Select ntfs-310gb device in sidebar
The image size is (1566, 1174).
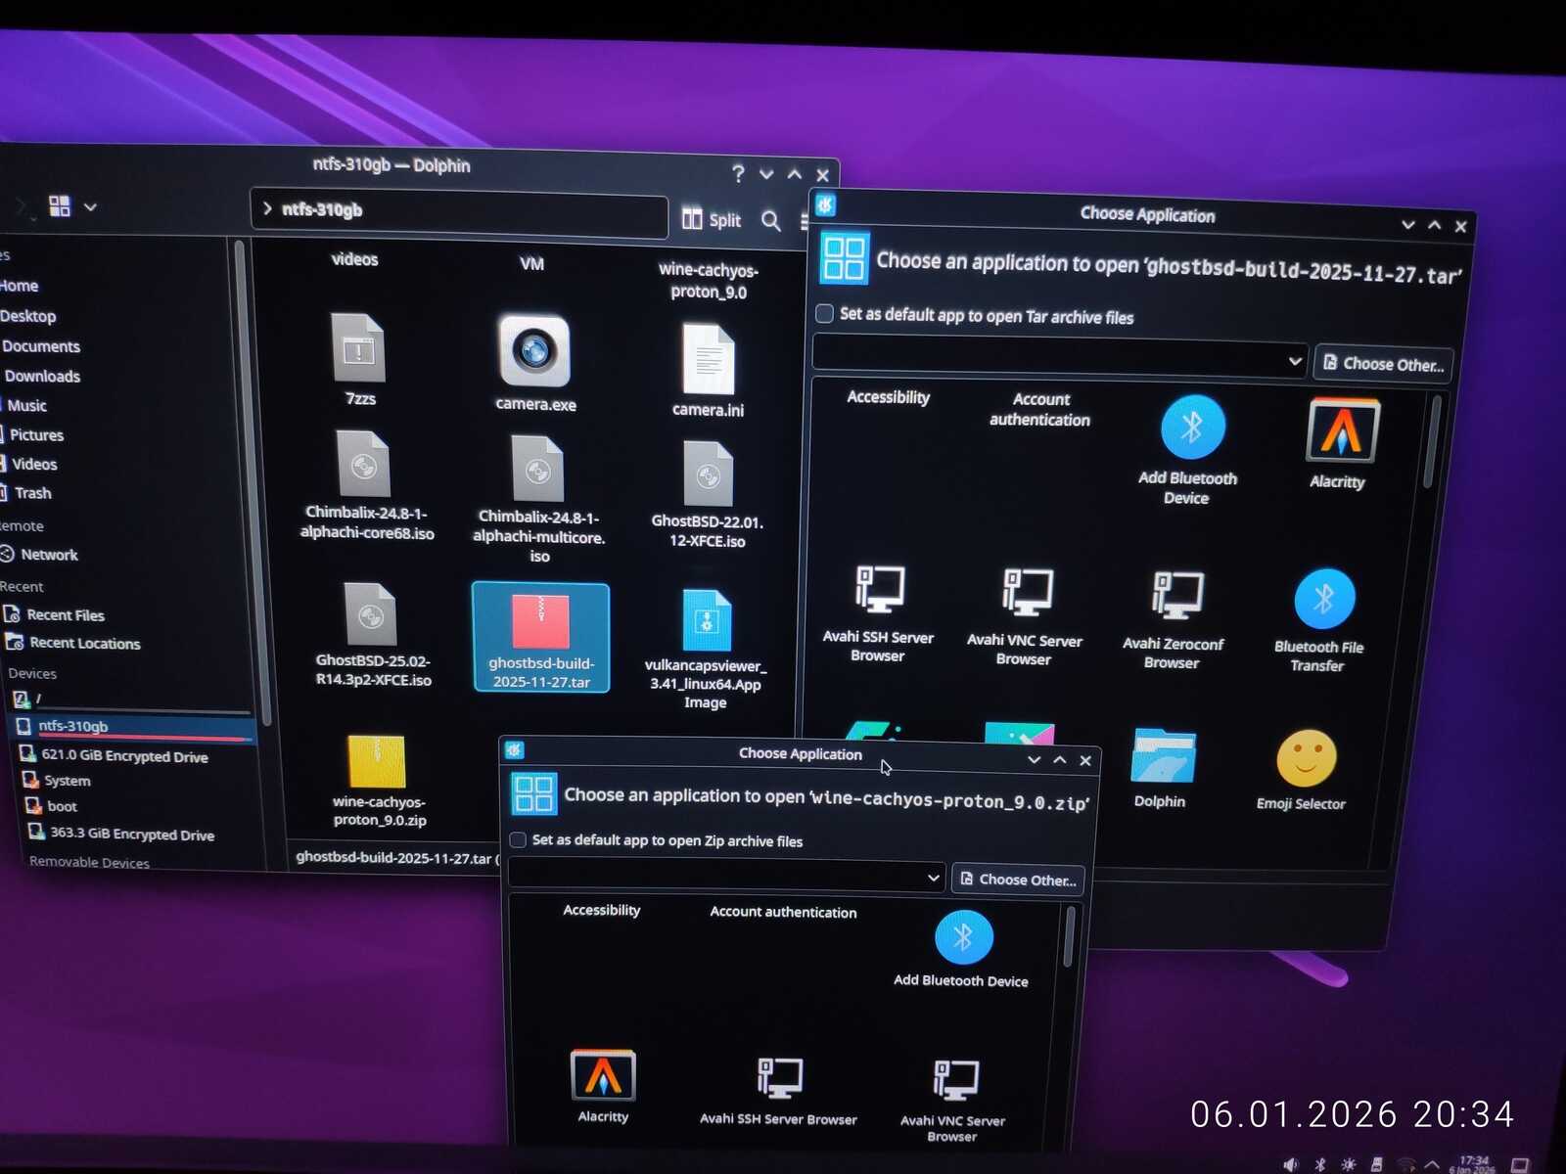(131, 727)
